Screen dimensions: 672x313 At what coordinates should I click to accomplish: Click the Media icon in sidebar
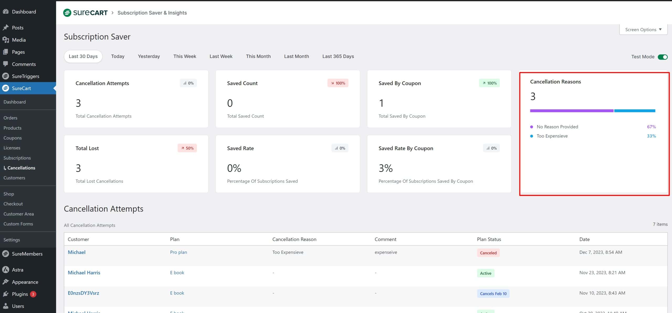click(6, 40)
